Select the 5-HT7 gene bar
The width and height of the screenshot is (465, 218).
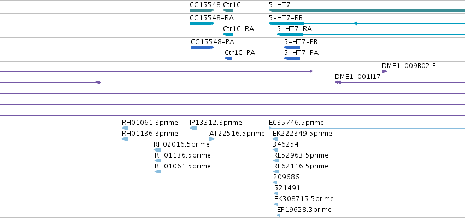[x=367, y=10]
